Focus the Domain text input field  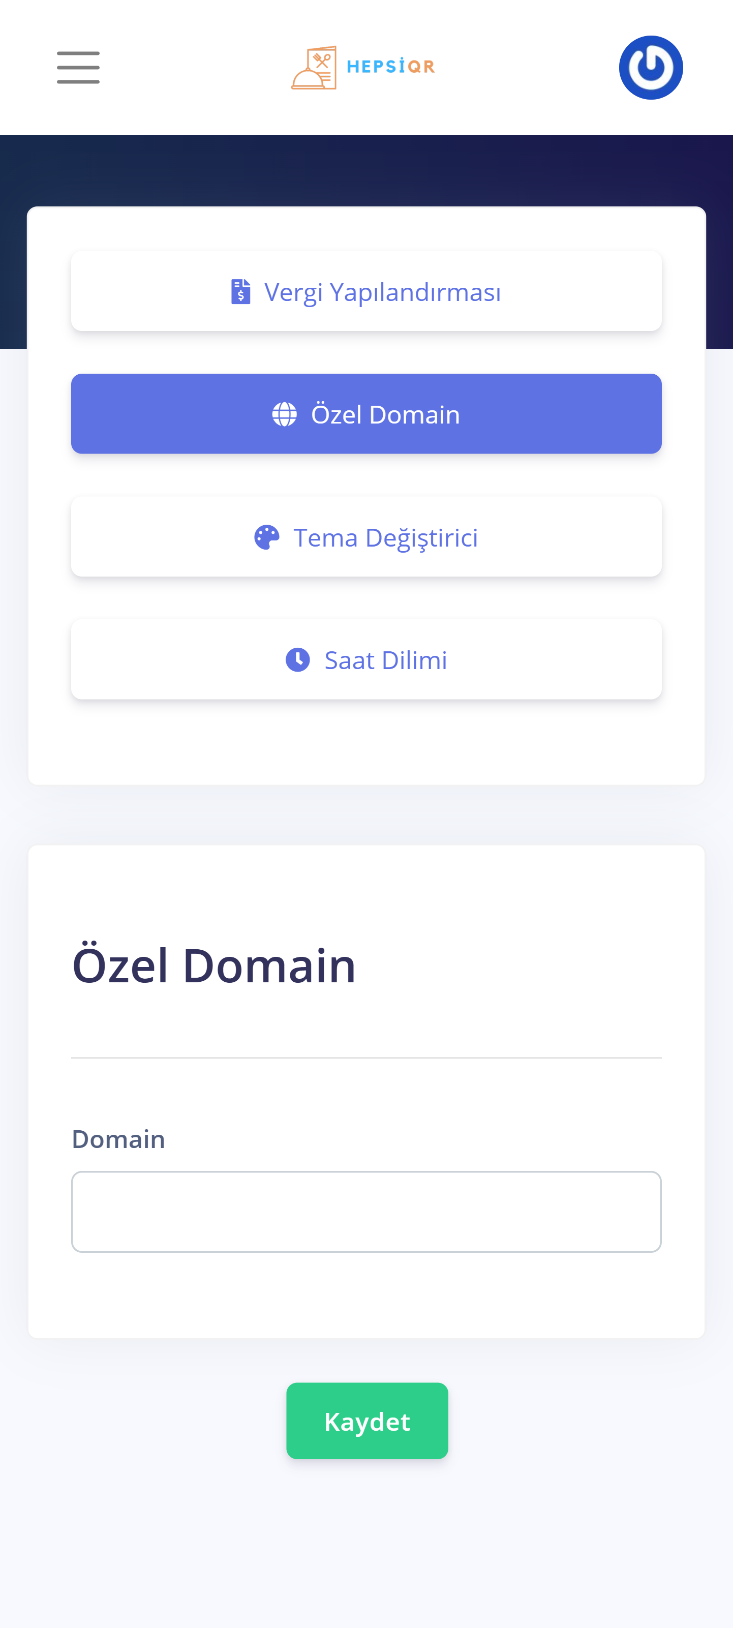[366, 1212]
